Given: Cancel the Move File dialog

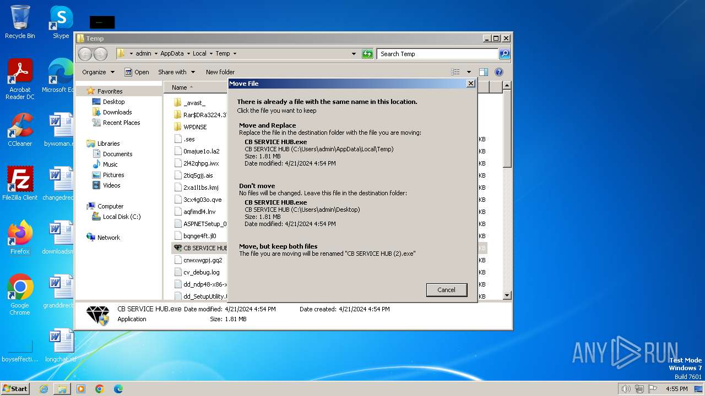Looking at the screenshot, I should (x=446, y=290).
